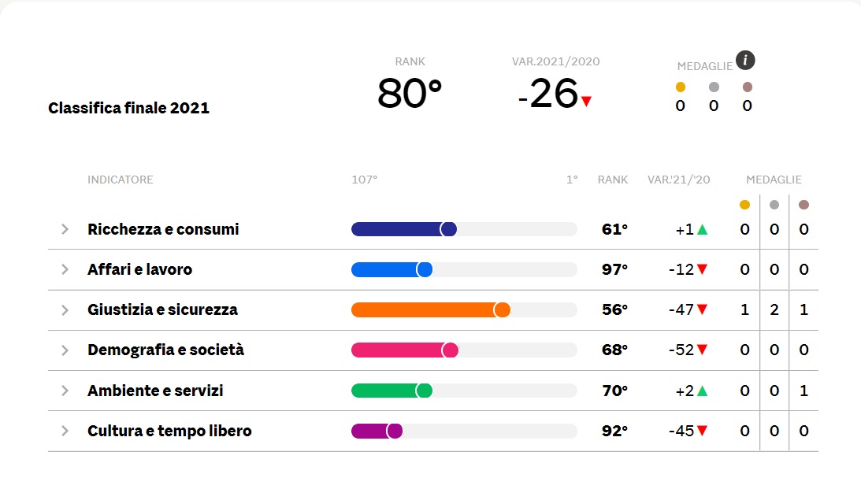Click the green up arrow next to +1

coord(703,229)
